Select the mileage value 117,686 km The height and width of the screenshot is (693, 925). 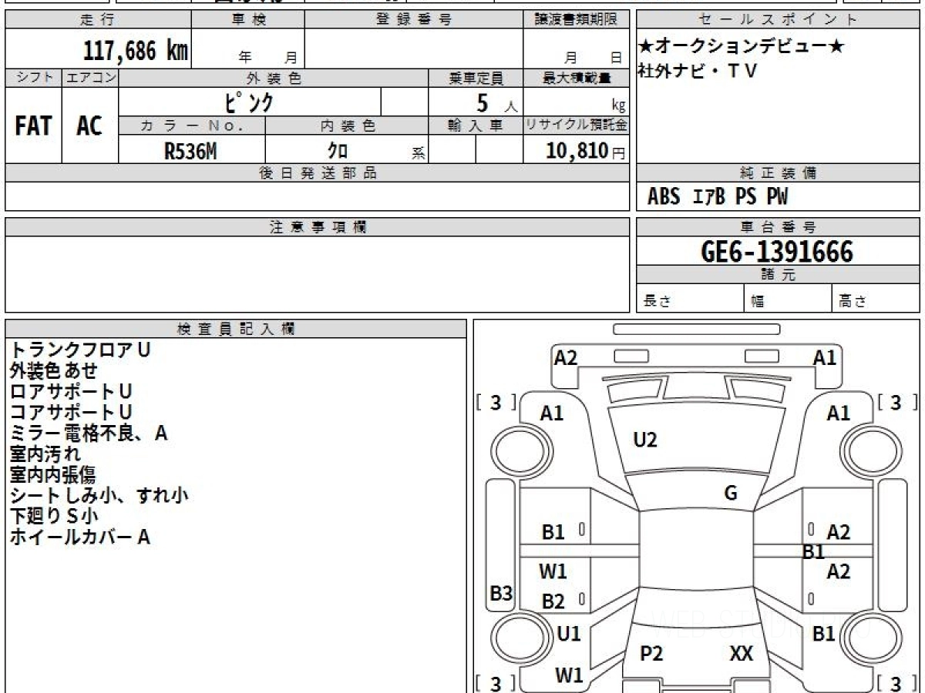pyautogui.click(x=136, y=51)
